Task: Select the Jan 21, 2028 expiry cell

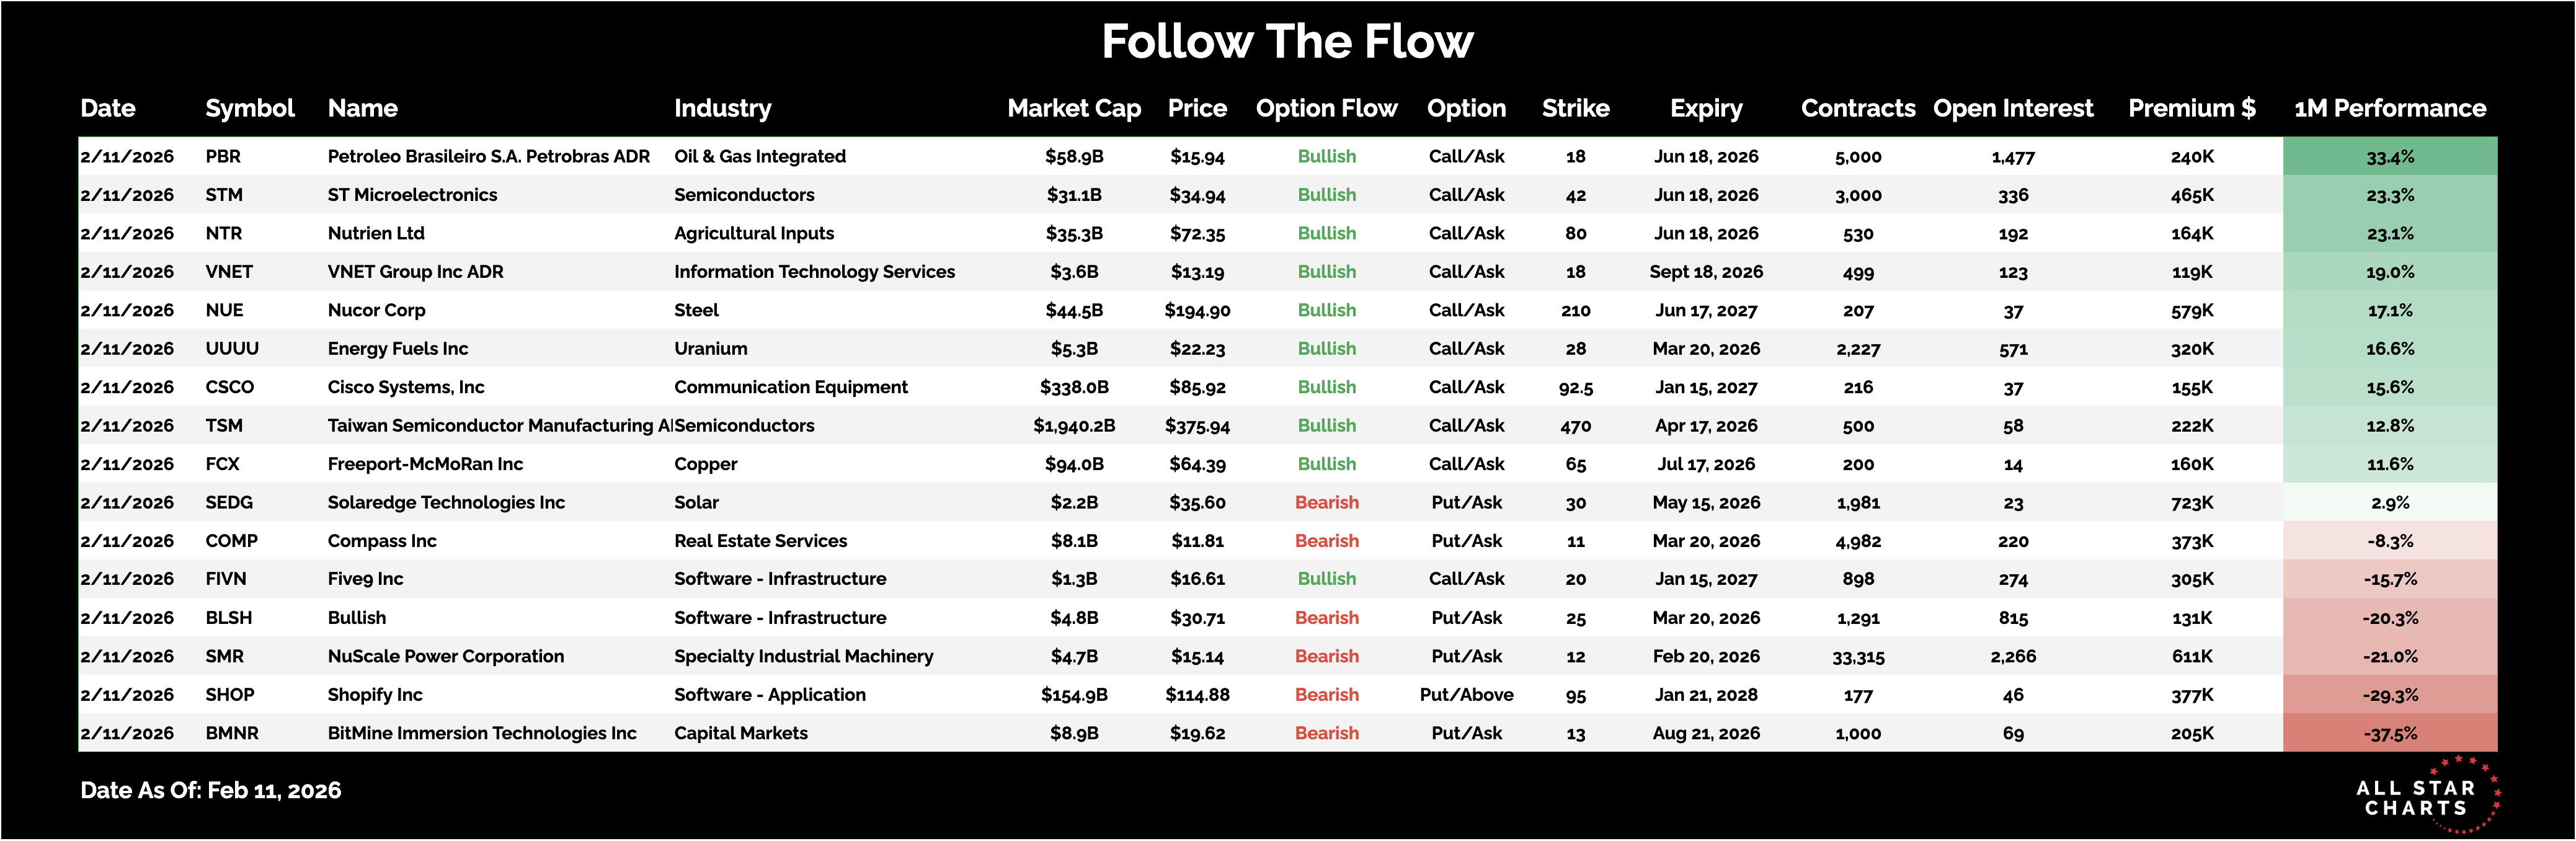Action: point(1706,694)
